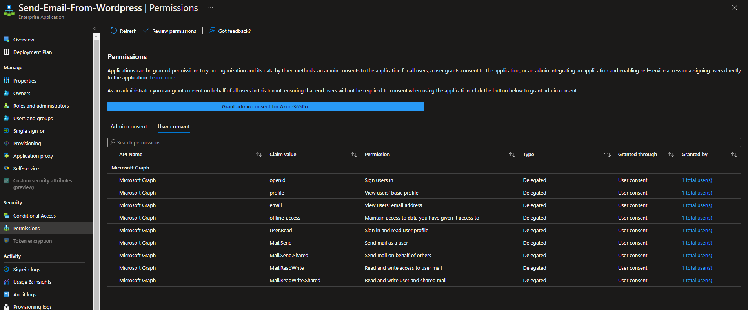
Task: Click the enterprise application header icon
Action: [x=9, y=11]
